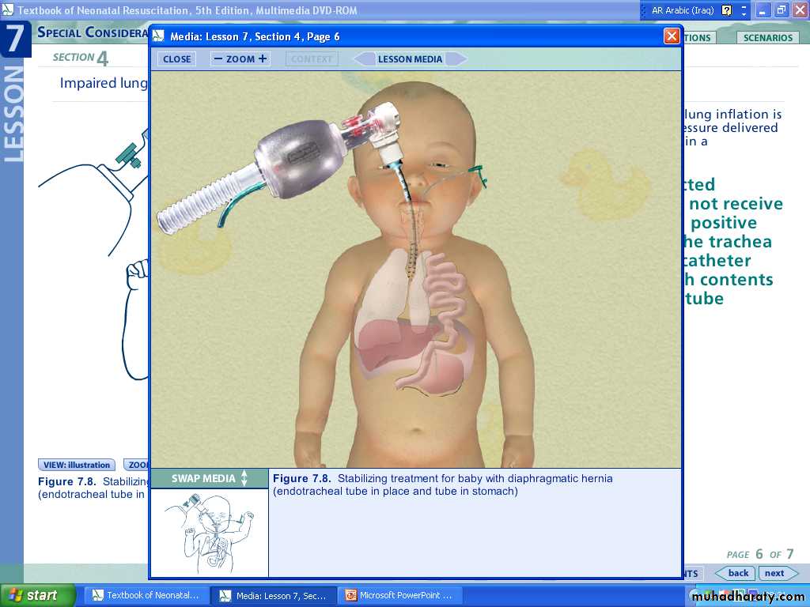Click the Swap Media up-down arrows icon

244,478
